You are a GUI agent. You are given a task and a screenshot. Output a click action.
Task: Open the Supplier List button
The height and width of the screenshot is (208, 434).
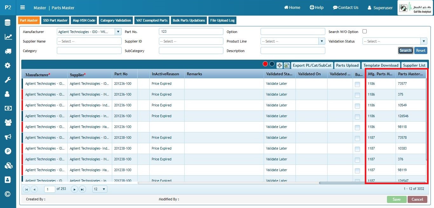pyautogui.click(x=414, y=65)
